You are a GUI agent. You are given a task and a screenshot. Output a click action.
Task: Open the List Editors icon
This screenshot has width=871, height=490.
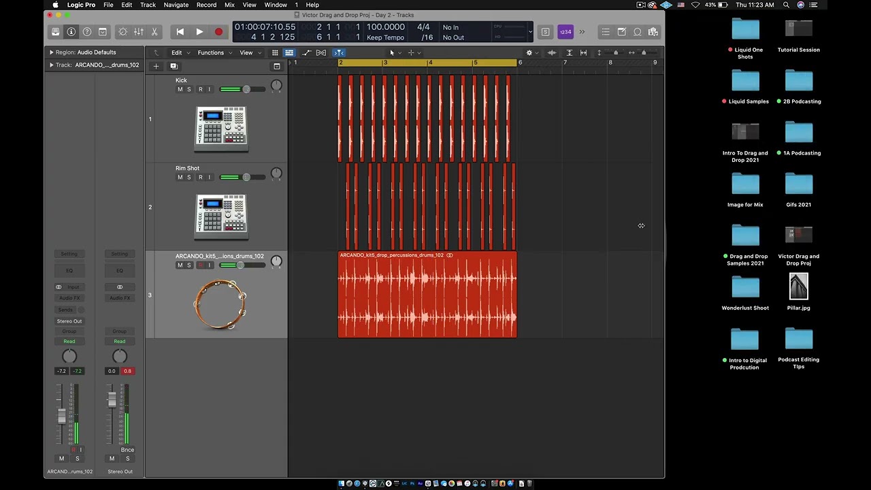click(606, 32)
